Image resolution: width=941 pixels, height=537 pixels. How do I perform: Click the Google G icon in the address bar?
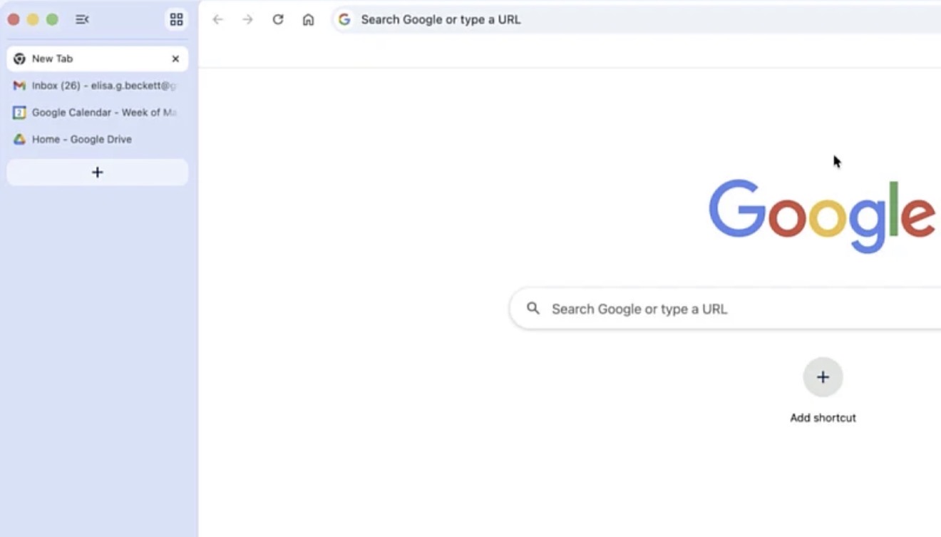point(344,19)
